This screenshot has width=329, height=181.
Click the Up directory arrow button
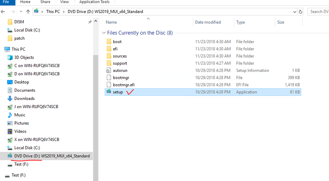(28, 11)
